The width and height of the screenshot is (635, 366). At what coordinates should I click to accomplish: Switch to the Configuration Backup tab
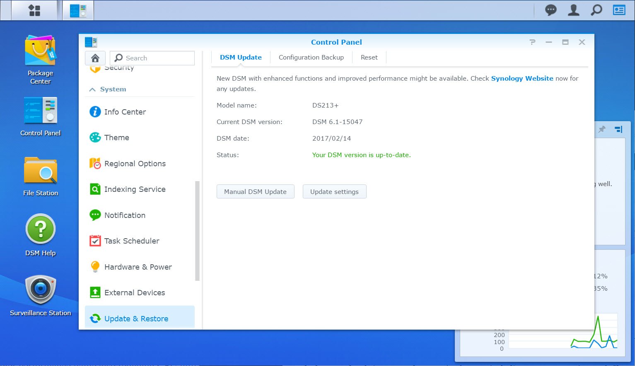point(311,57)
